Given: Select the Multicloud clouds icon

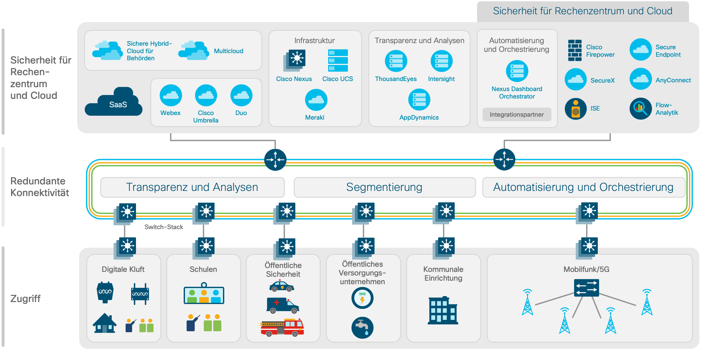Looking at the screenshot, I should (194, 51).
